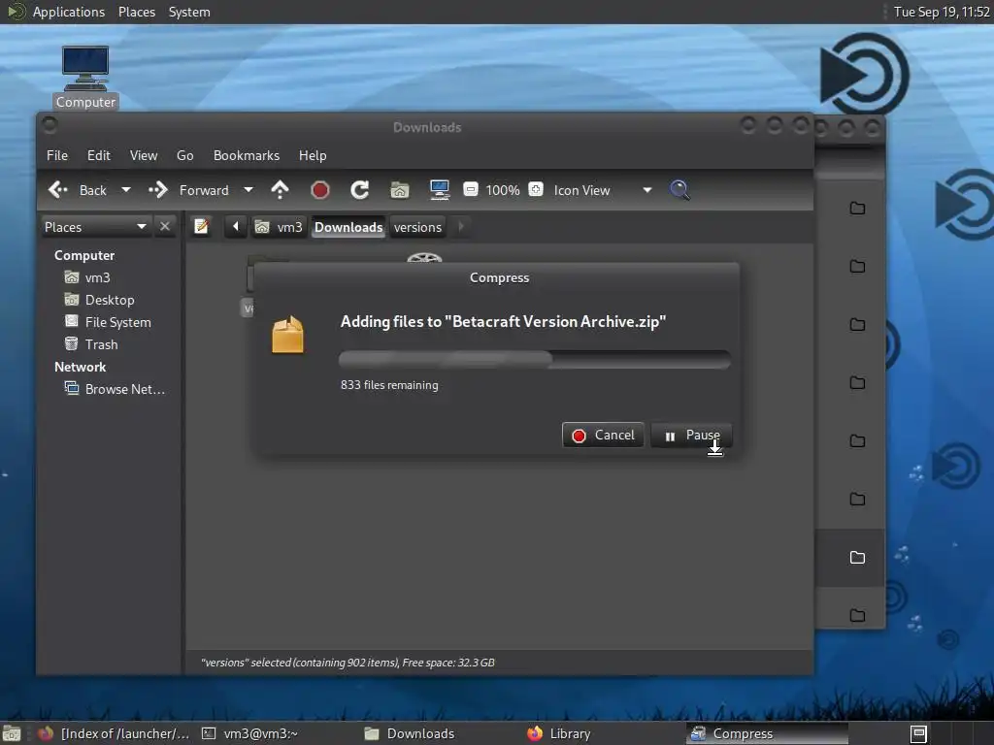This screenshot has height=745, width=994.
Task: Click the path bar left scroll arrow
Action: tap(235, 227)
